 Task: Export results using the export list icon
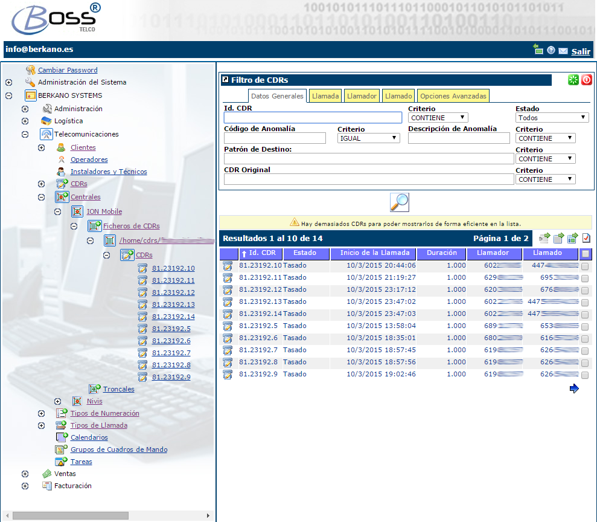coord(545,238)
